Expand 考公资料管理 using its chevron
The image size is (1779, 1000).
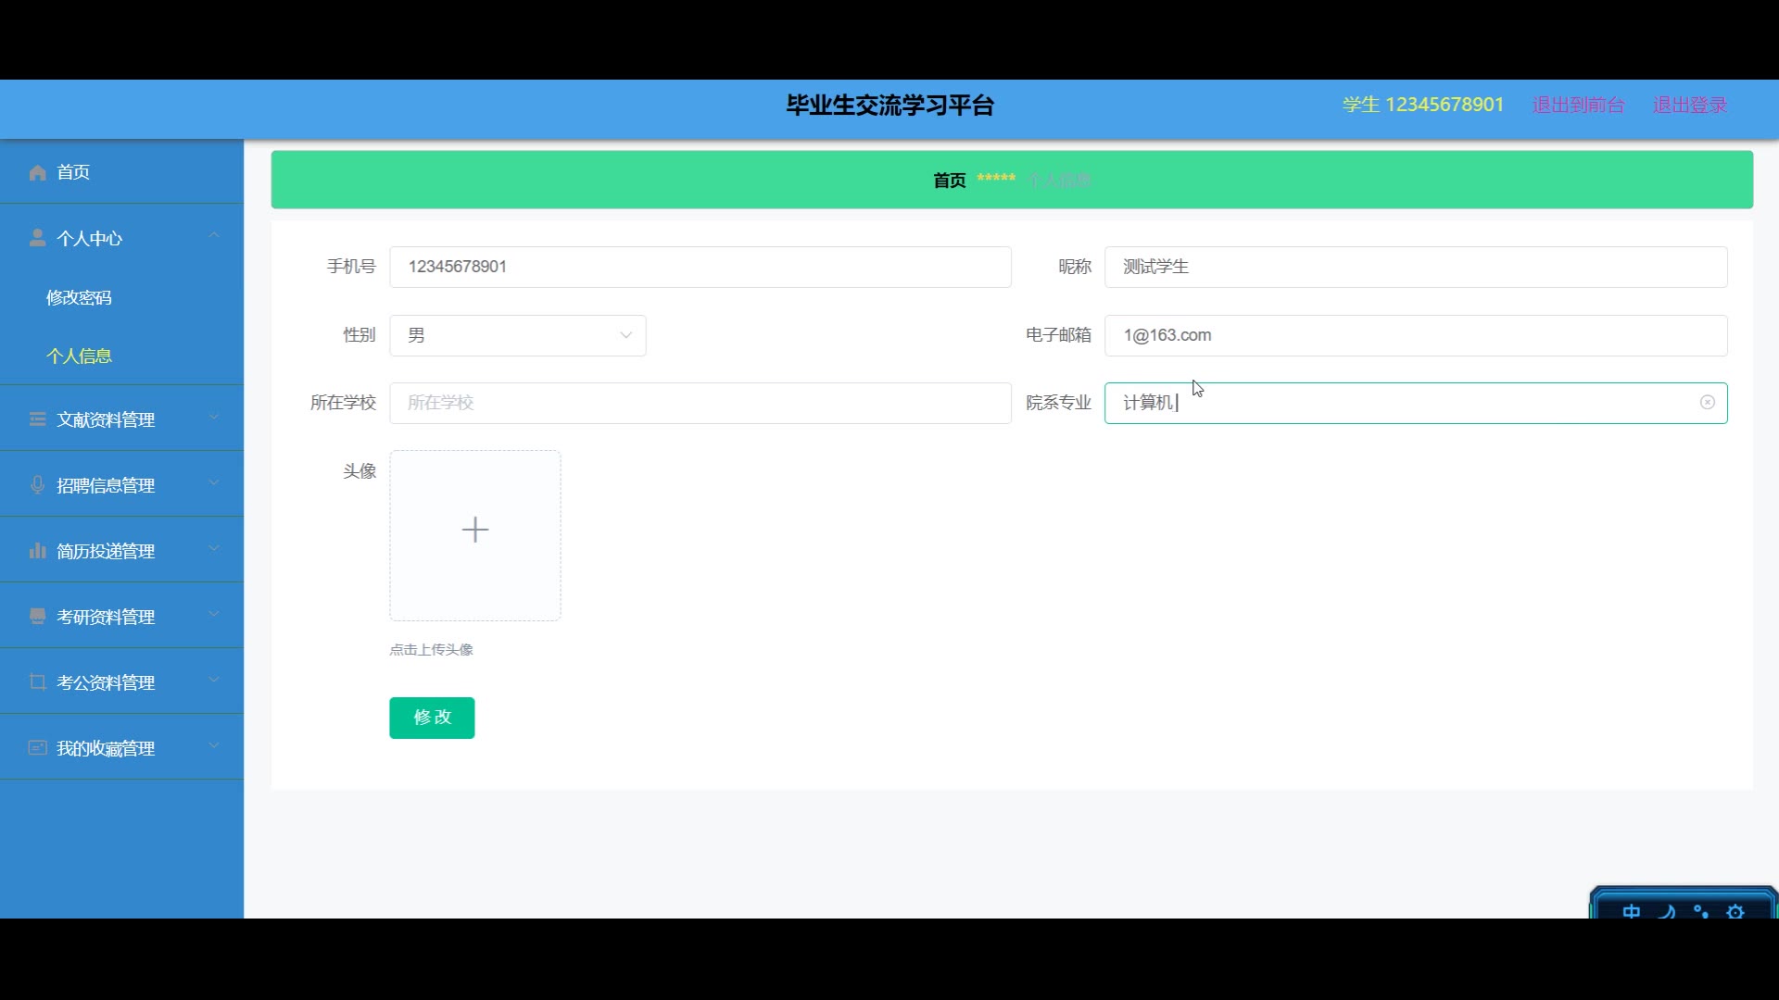pos(214,681)
